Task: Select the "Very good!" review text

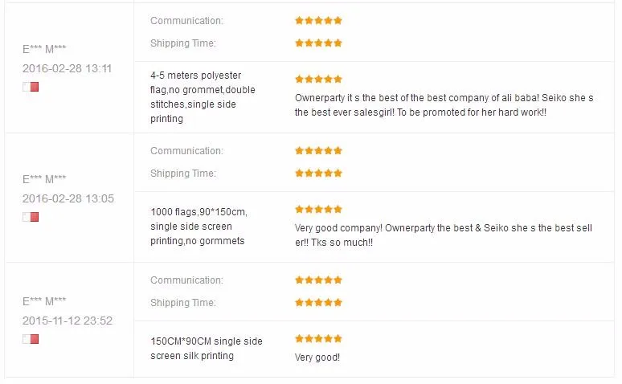Action: 317,357
